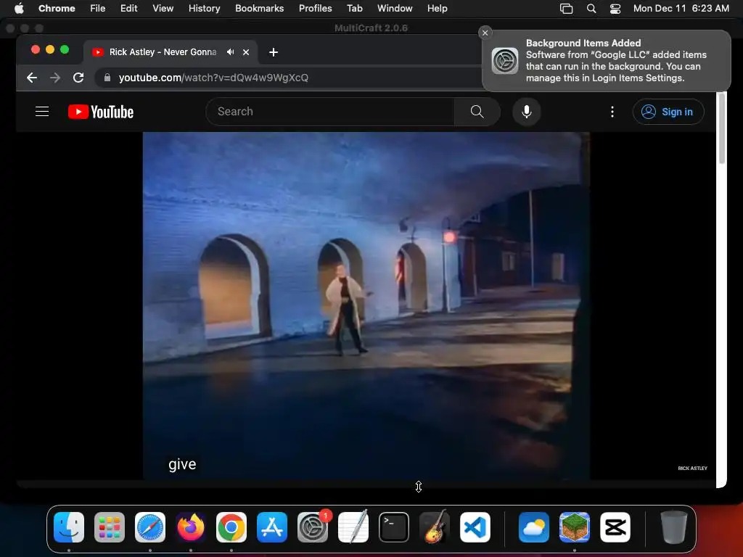Open the File menu

(x=98, y=8)
